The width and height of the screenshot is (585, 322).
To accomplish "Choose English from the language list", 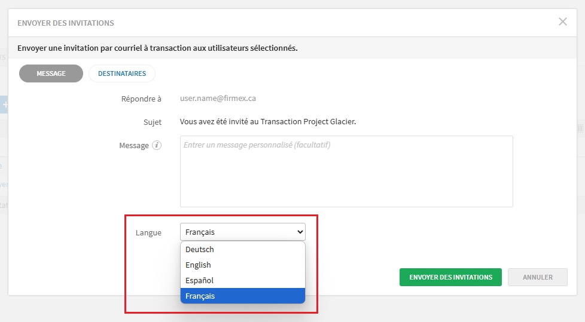I will click(x=242, y=265).
